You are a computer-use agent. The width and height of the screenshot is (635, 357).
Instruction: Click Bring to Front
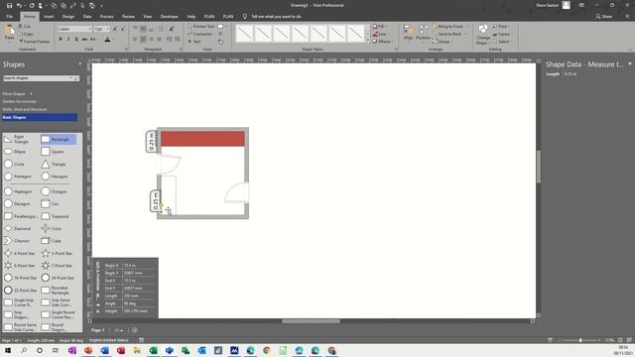coord(449,27)
